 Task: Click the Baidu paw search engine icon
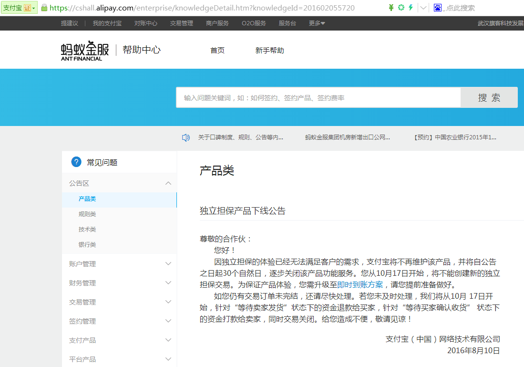438,8
